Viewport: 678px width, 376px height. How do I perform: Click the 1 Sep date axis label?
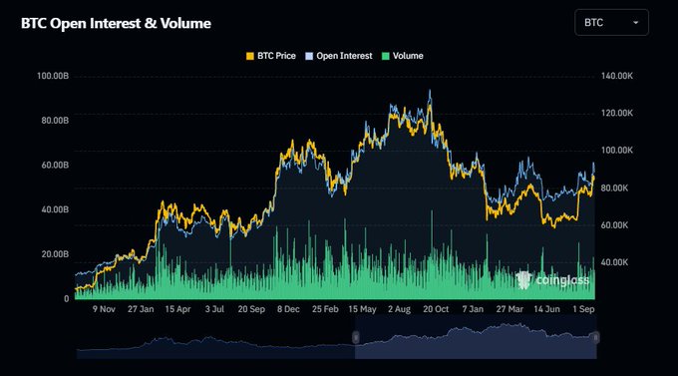[x=583, y=309]
